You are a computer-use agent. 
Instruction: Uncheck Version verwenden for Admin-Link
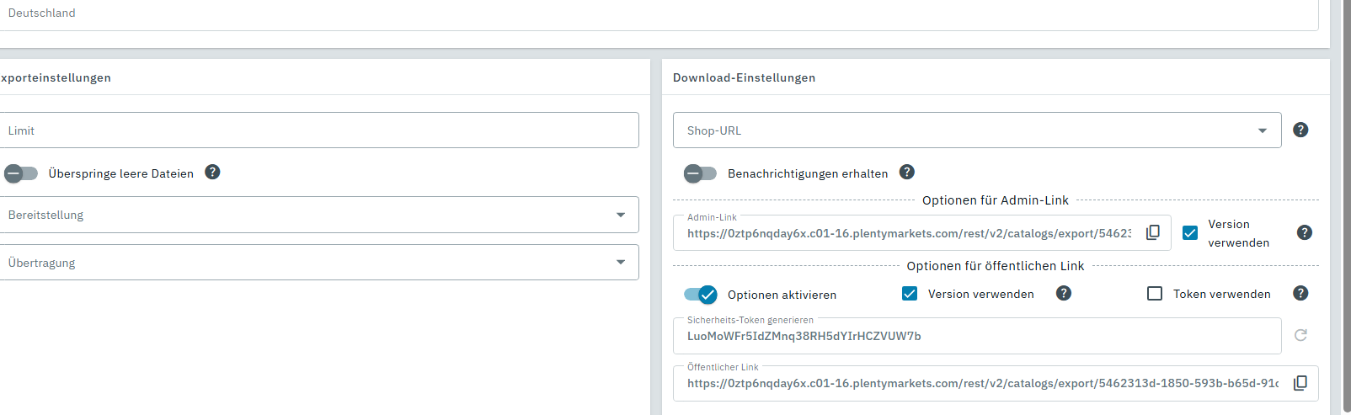[x=1190, y=233]
